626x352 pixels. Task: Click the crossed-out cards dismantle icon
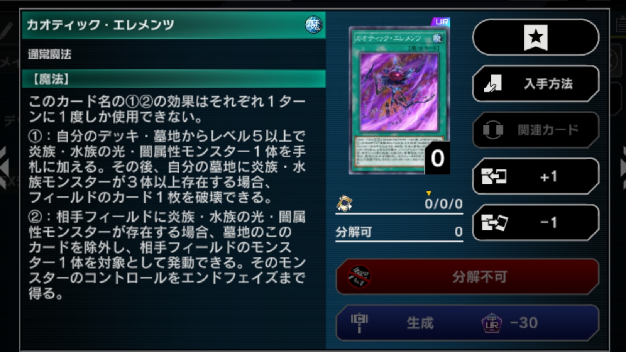point(359,276)
